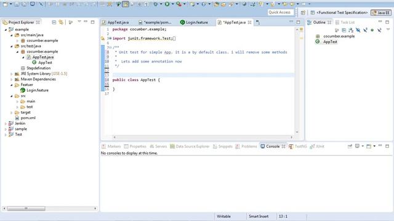The image size is (394, 221).
Task: Open the JUnit tab
Action: 317,146
